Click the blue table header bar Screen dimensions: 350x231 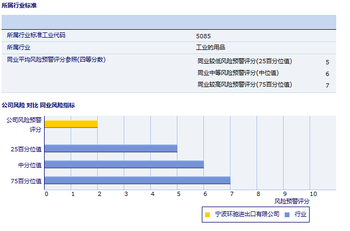168,22
